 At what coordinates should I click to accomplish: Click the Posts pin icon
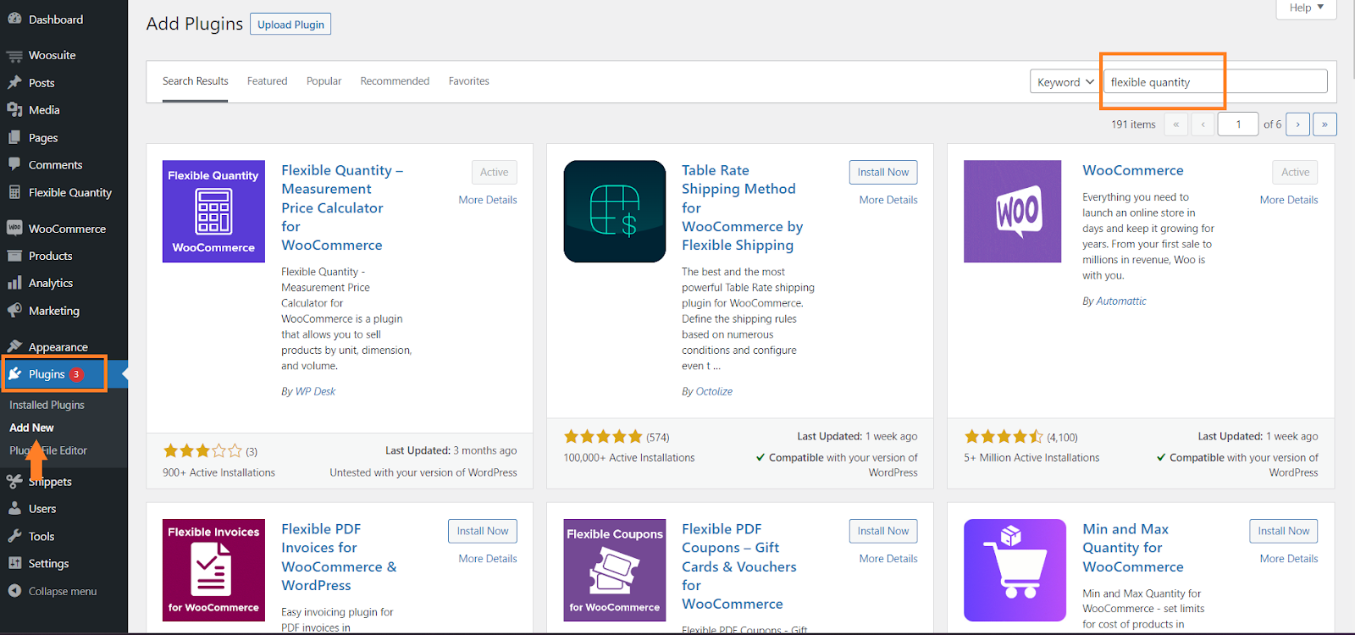[x=14, y=83]
